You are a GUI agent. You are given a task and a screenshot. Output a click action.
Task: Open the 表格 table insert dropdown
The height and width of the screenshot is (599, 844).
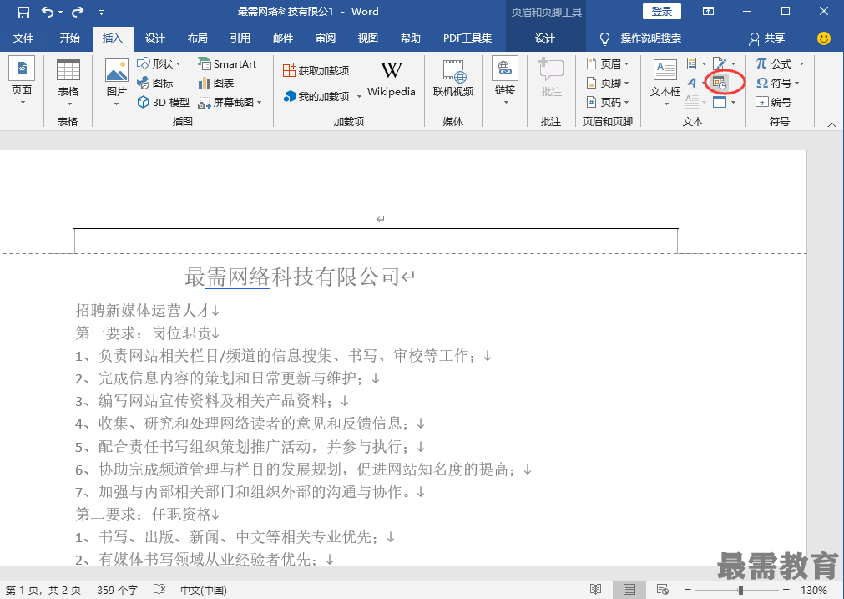(x=68, y=83)
